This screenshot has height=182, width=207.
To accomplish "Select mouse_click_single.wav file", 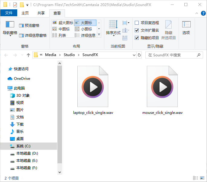I will coord(162,90).
